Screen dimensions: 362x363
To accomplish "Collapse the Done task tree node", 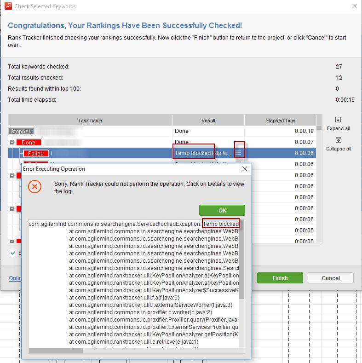I will [12, 142].
